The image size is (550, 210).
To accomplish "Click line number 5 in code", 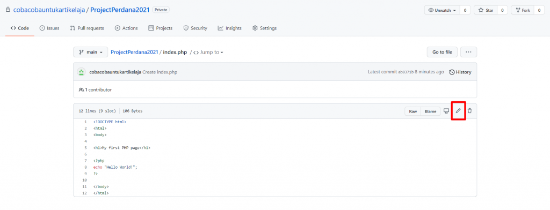I will coord(85,148).
